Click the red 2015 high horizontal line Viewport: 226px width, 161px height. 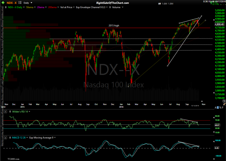pyautogui.click(x=107, y=28)
